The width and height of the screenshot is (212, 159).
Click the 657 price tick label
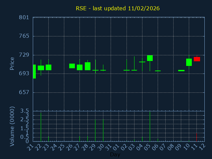click(24, 92)
